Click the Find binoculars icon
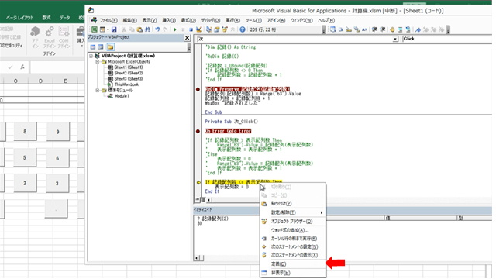This screenshot has height=279, width=496. click(148, 29)
